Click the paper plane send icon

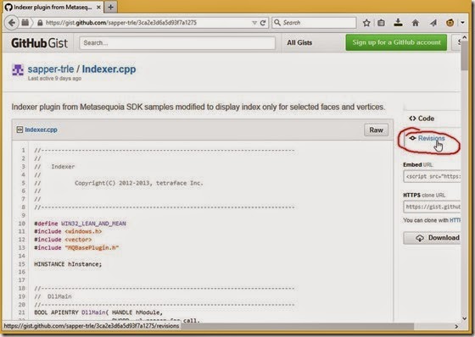[x=433, y=23]
